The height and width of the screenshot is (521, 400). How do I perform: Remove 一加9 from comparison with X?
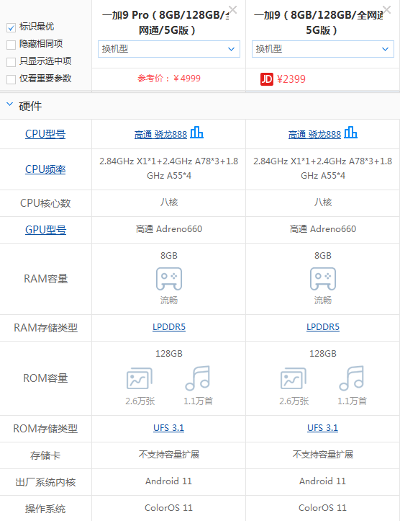[387, 10]
